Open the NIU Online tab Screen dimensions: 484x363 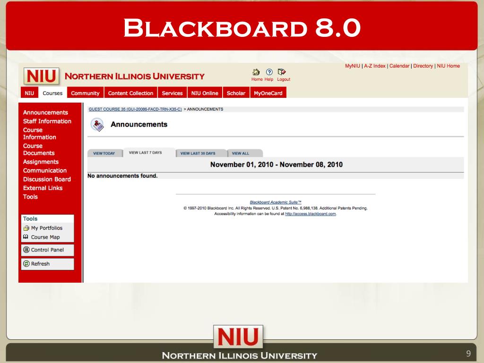click(x=205, y=93)
